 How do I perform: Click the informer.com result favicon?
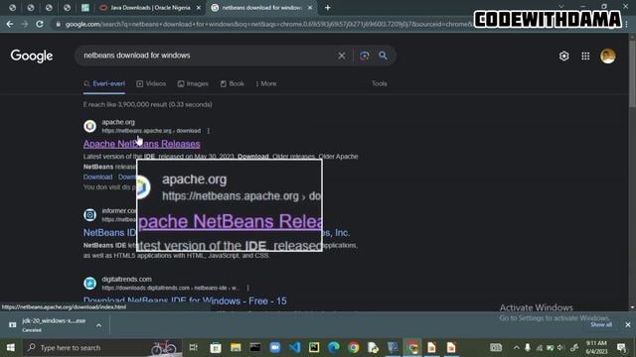[x=89, y=215]
